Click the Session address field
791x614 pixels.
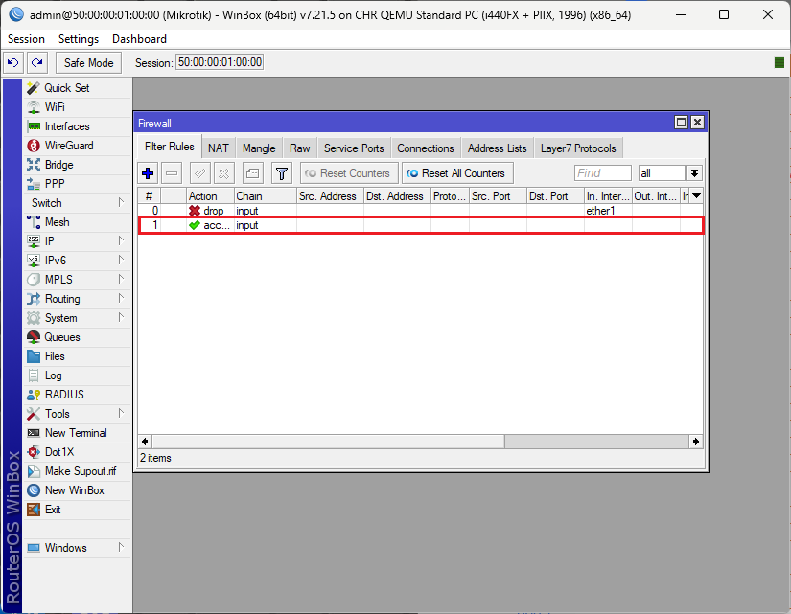click(220, 62)
